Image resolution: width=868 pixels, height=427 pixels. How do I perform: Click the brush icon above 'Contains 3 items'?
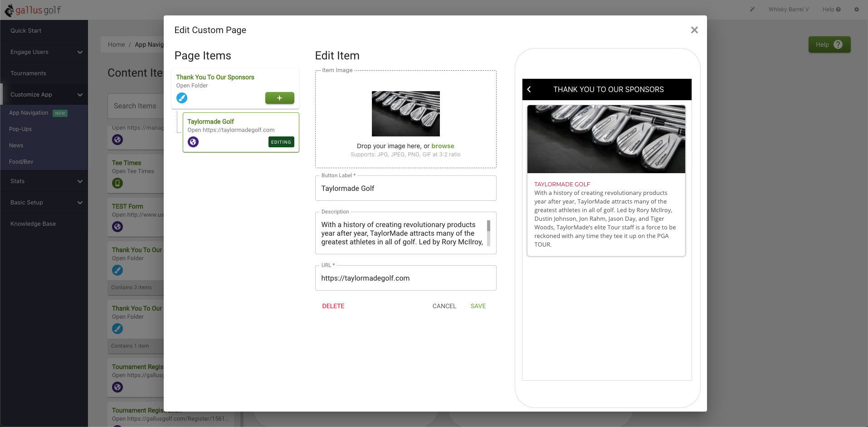click(117, 270)
